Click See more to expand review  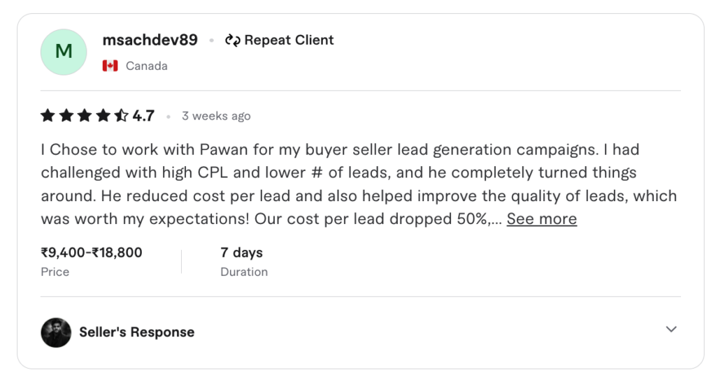[x=541, y=219]
